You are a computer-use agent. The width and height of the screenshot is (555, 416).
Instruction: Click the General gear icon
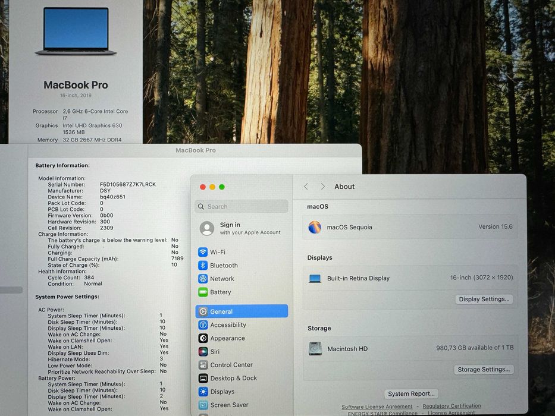(x=203, y=311)
